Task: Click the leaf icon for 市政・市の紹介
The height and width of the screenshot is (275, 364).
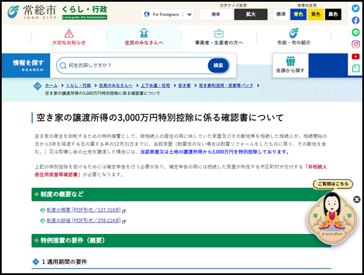Action: (293, 33)
